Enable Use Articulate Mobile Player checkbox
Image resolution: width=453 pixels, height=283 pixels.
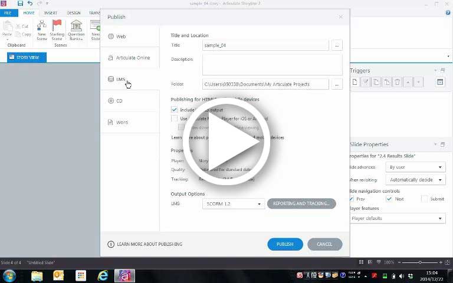click(x=174, y=119)
